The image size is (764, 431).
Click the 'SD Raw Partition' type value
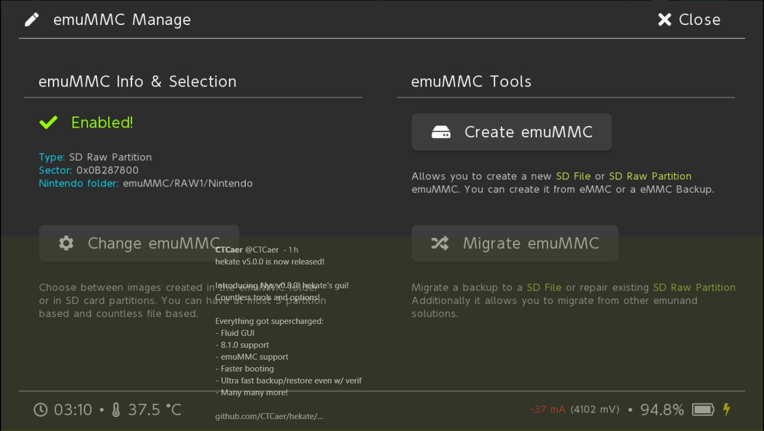(x=110, y=157)
